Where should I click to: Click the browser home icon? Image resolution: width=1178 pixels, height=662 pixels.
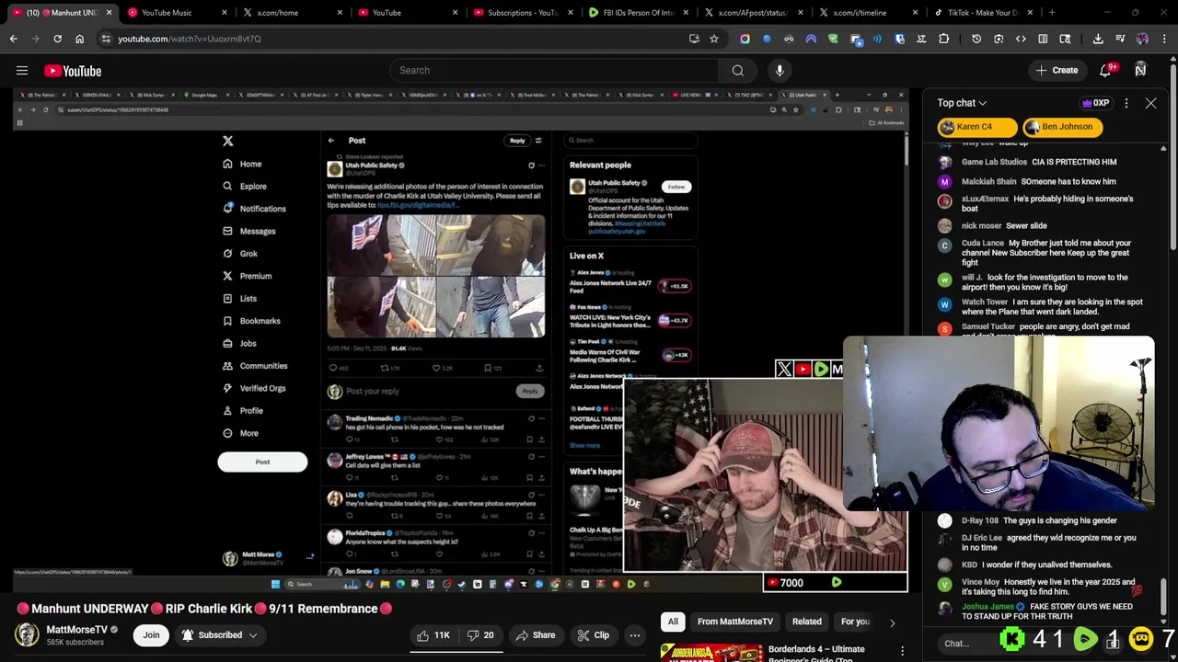click(x=79, y=39)
